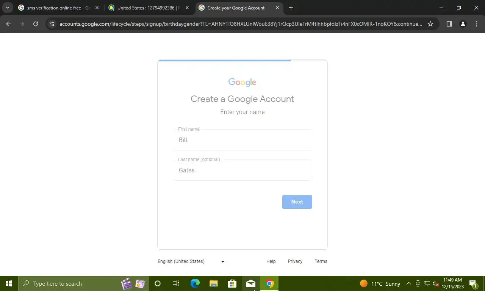Click the taskbar search box
This screenshot has height=291, width=485.
coord(83,283)
